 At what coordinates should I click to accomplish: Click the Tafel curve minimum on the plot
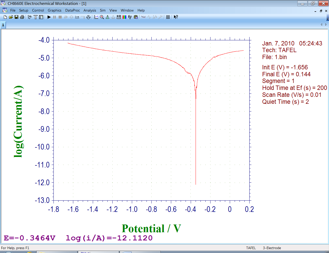tap(196, 184)
